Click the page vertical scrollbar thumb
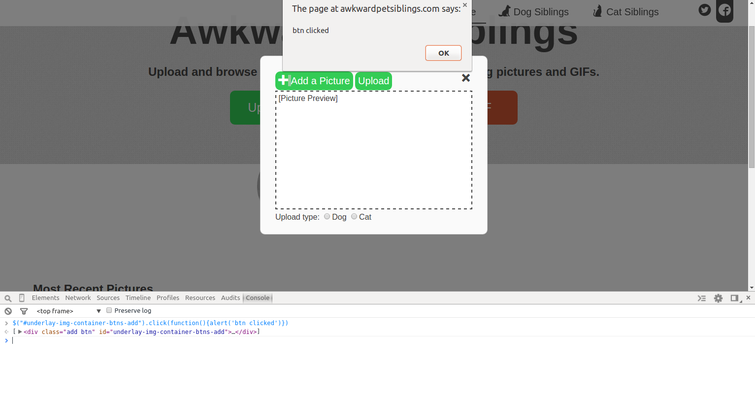The image size is (755, 399). coord(751,96)
